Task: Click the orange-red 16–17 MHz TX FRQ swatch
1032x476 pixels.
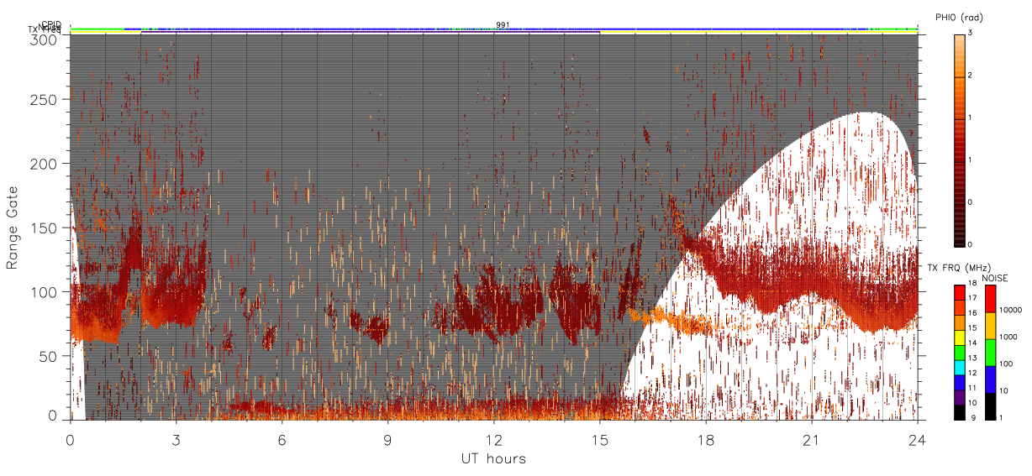Action: [x=960, y=307]
